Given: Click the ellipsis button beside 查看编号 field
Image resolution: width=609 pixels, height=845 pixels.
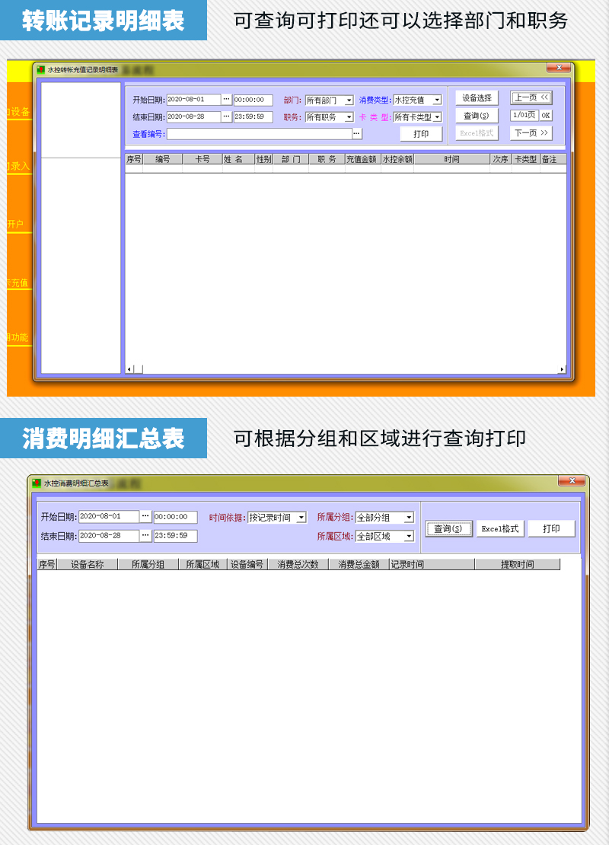Looking at the screenshot, I should [x=357, y=134].
